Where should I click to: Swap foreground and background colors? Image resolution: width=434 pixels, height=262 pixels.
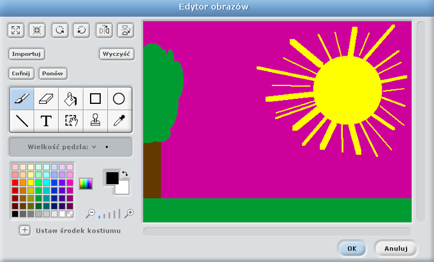pos(125,173)
